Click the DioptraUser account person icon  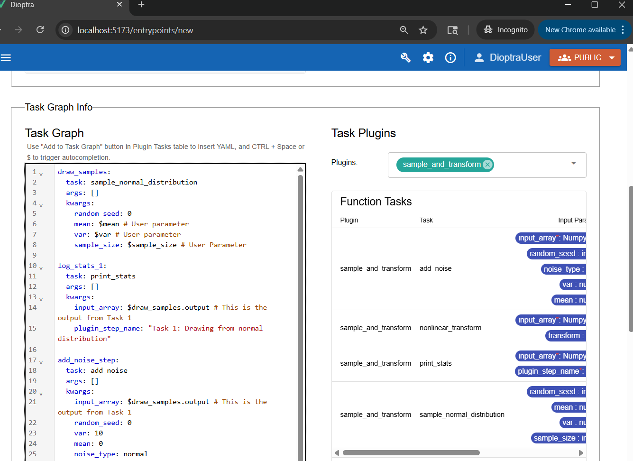[479, 57]
